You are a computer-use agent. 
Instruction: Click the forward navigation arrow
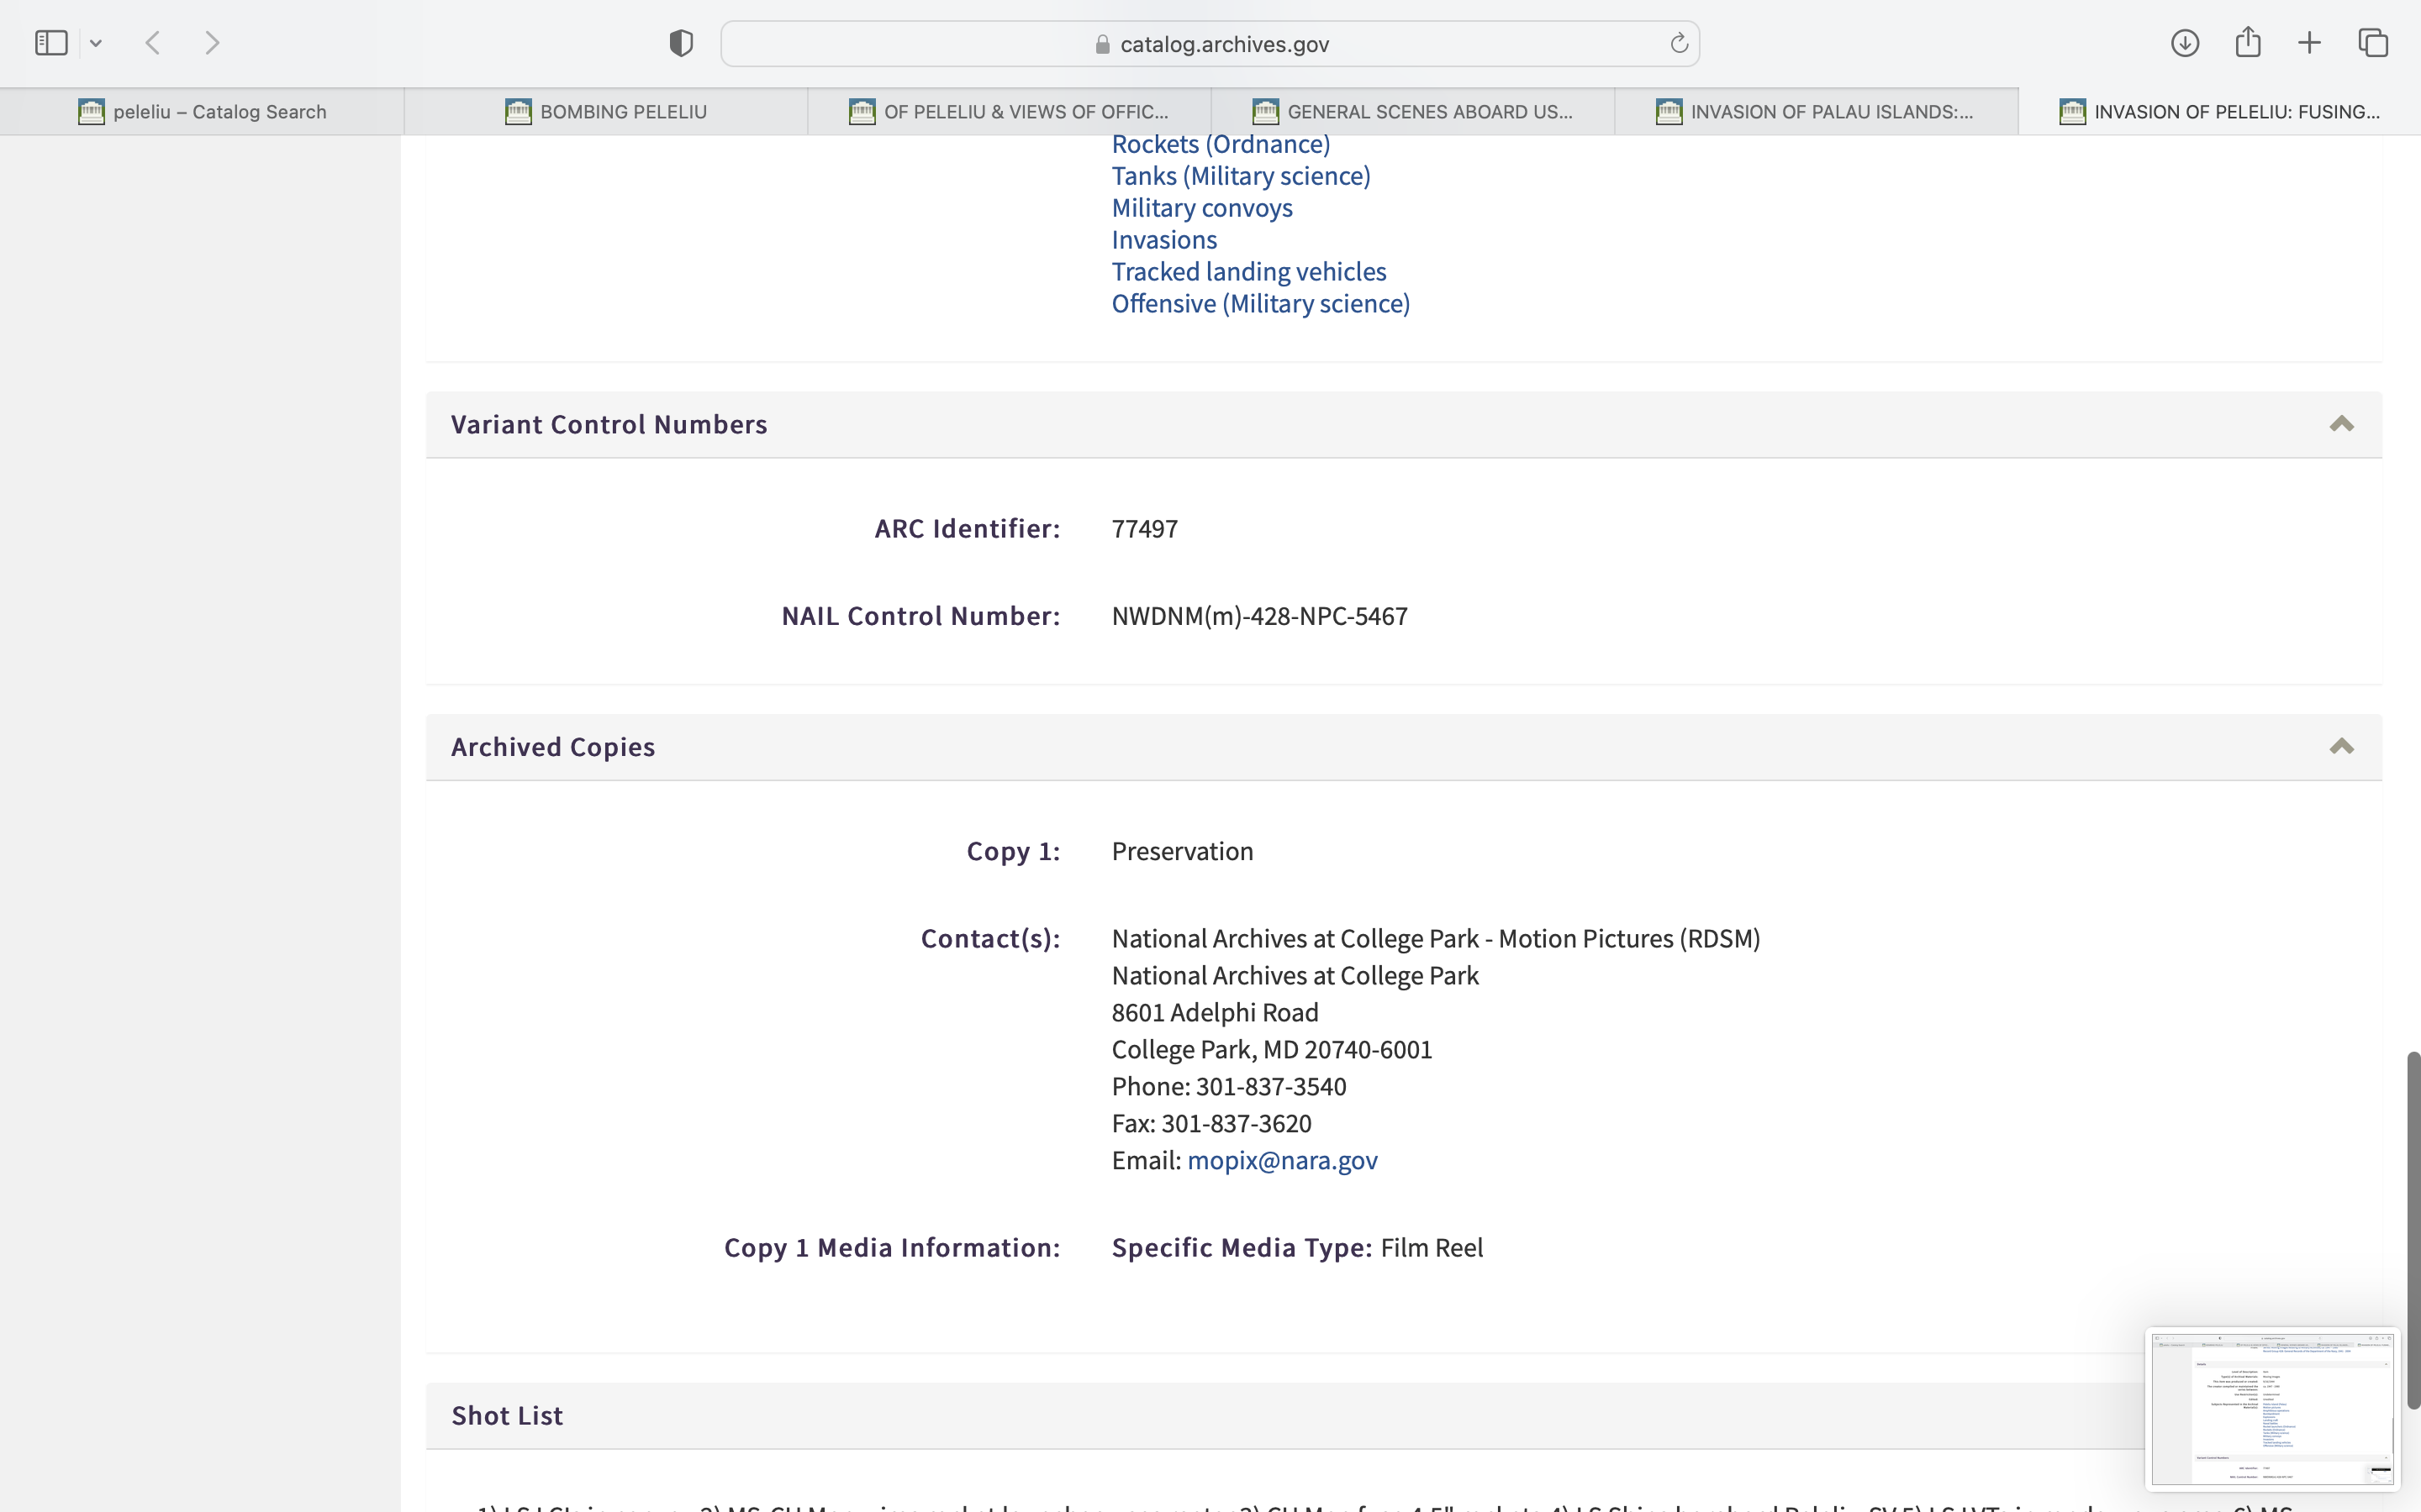212,43
